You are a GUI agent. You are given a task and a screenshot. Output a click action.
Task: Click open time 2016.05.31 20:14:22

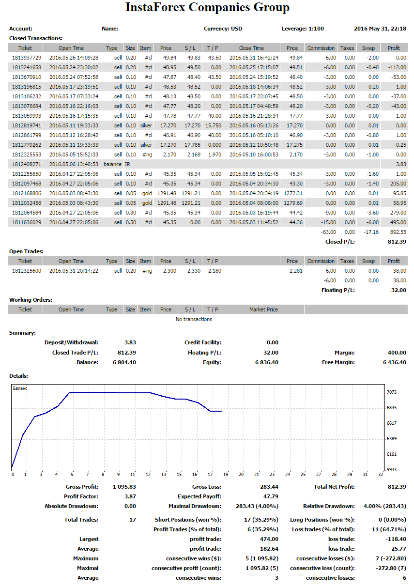[74, 271]
